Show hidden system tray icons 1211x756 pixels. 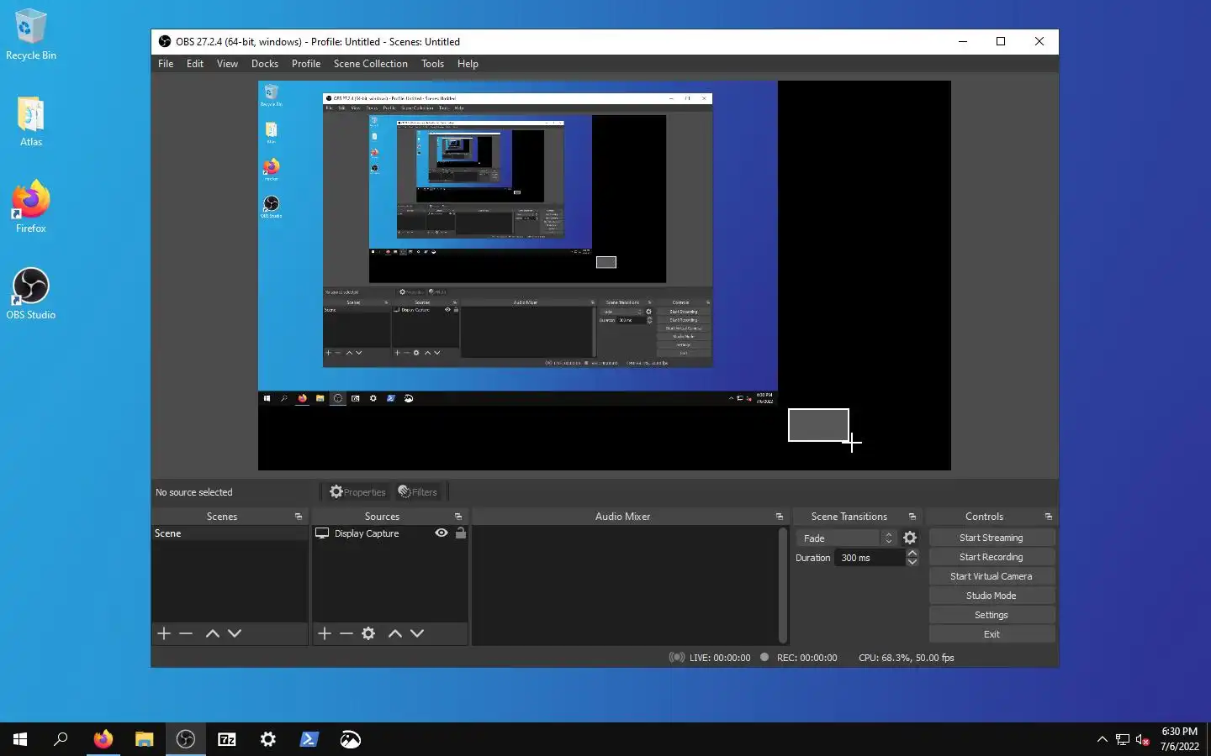(x=1103, y=739)
